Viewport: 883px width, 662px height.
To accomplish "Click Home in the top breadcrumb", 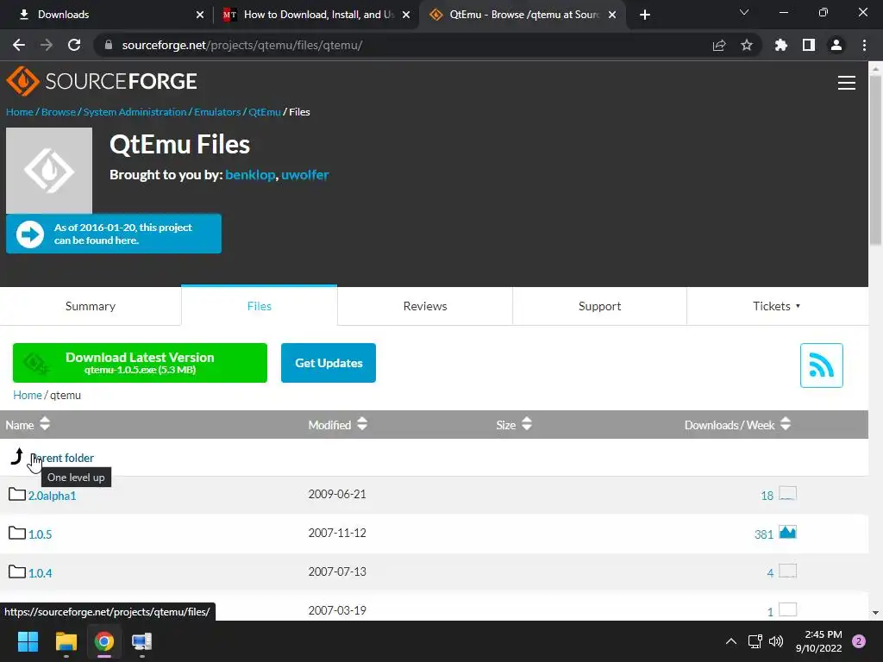I will pyautogui.click(x=20, y=112).
